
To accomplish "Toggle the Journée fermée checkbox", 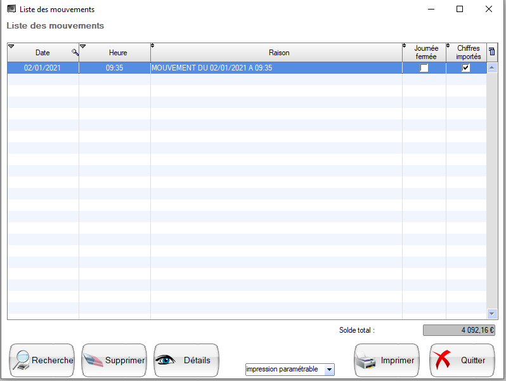I will point(424,68).
